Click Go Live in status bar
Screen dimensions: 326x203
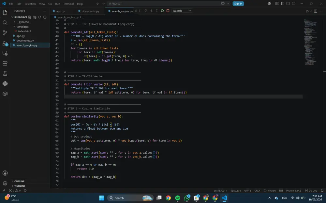point(311,191)
